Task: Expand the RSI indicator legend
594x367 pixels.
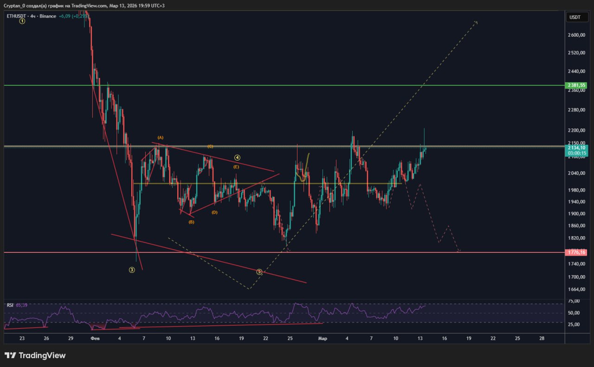Action: (x=10, y=305)
